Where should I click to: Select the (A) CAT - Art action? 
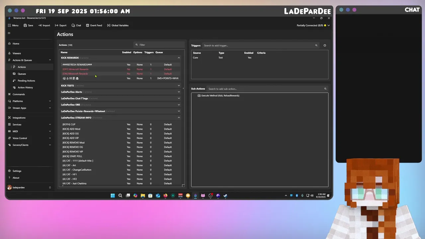pyautogui.click(x=121, y=165)
